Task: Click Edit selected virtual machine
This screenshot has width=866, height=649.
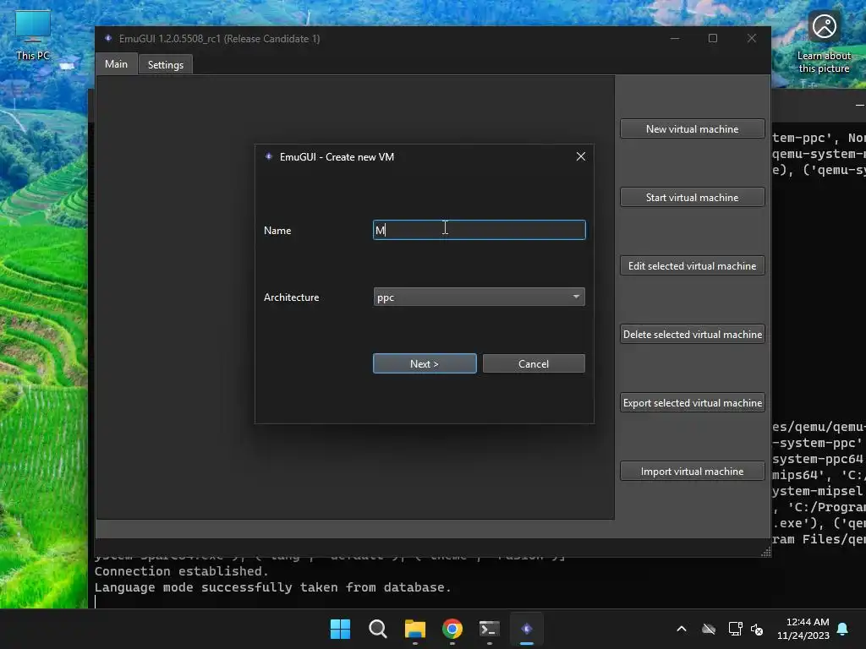Action: point(692,266)
